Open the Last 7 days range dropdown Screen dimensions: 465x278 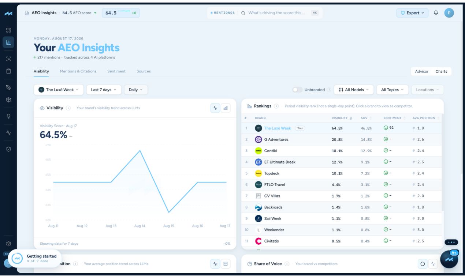(x=104, y=90)
